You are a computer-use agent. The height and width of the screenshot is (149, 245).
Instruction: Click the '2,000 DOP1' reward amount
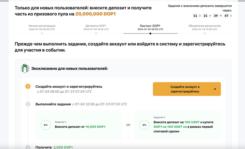(63, 147)
